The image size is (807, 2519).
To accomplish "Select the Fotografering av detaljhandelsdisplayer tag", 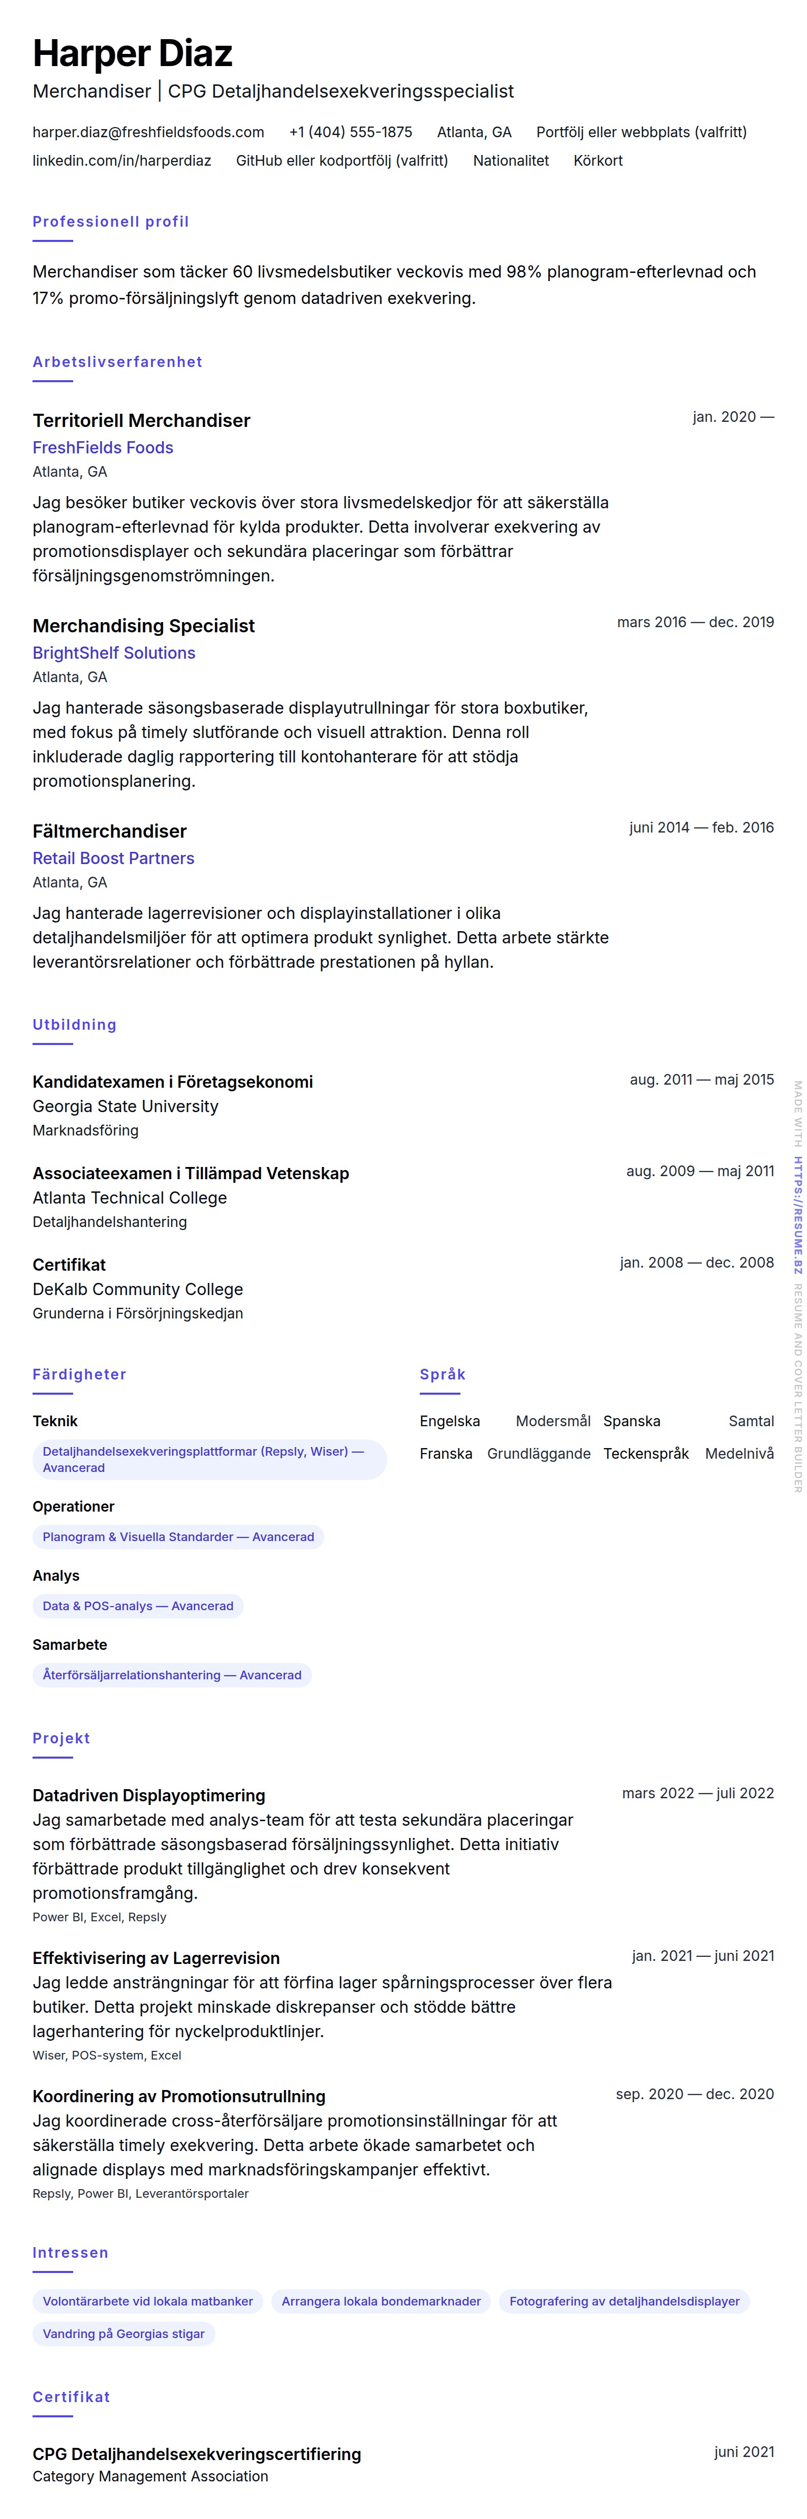I will (x=624, y=2301).
